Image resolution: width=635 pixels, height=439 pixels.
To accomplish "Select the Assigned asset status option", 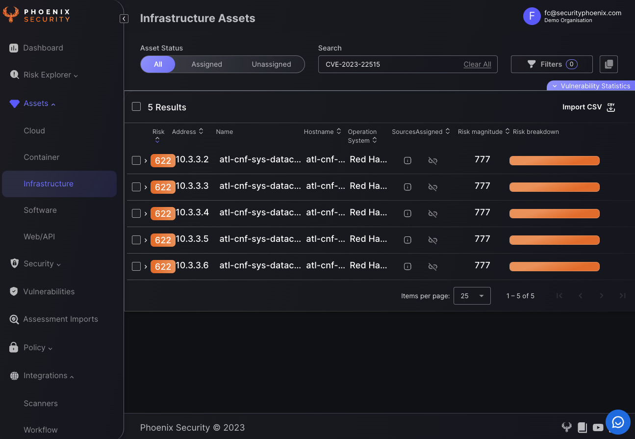I will click(206, 64).
